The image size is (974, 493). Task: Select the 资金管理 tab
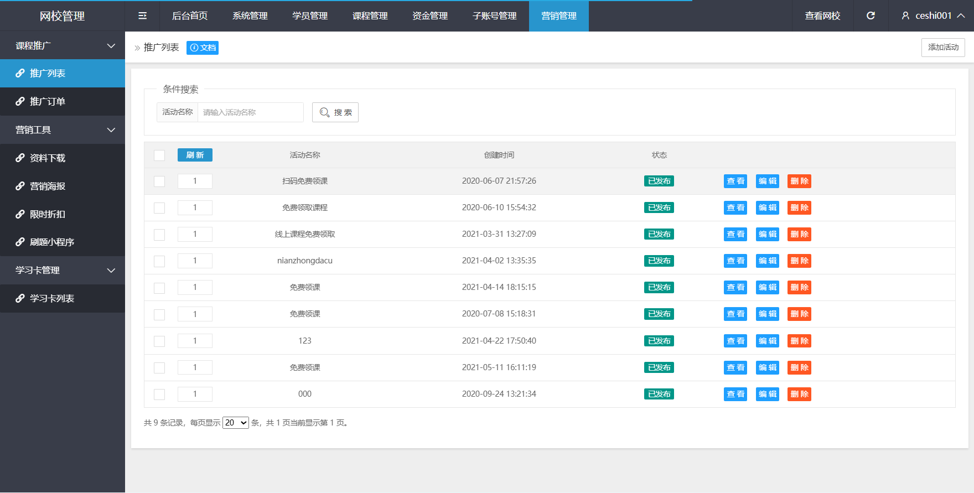(x=430, y=16)
